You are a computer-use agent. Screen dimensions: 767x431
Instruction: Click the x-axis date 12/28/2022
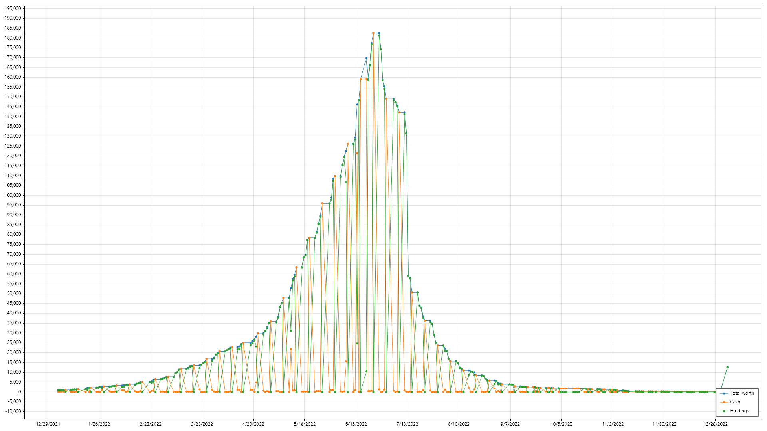(716, 424)
